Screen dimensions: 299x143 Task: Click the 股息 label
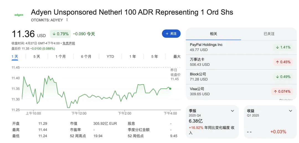pos(131,124)
